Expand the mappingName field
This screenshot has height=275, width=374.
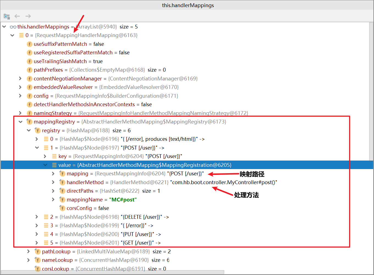tap(53, 199)
